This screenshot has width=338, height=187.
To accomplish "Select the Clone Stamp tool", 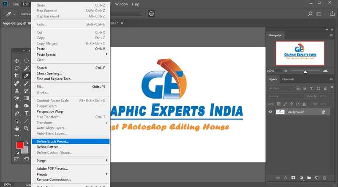I will click(16, 91).
